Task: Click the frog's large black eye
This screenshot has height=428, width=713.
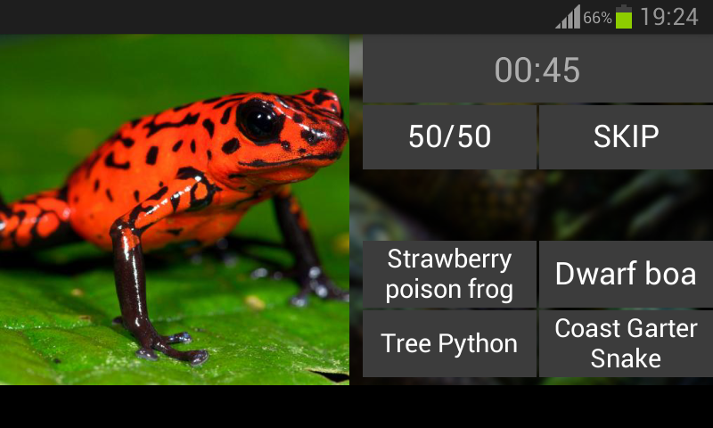Action: pyautogui.click(x=259, y=120)
